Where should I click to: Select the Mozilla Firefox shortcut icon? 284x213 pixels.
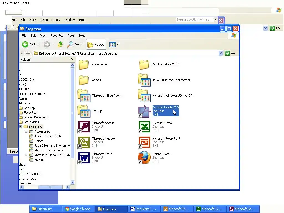144,158
